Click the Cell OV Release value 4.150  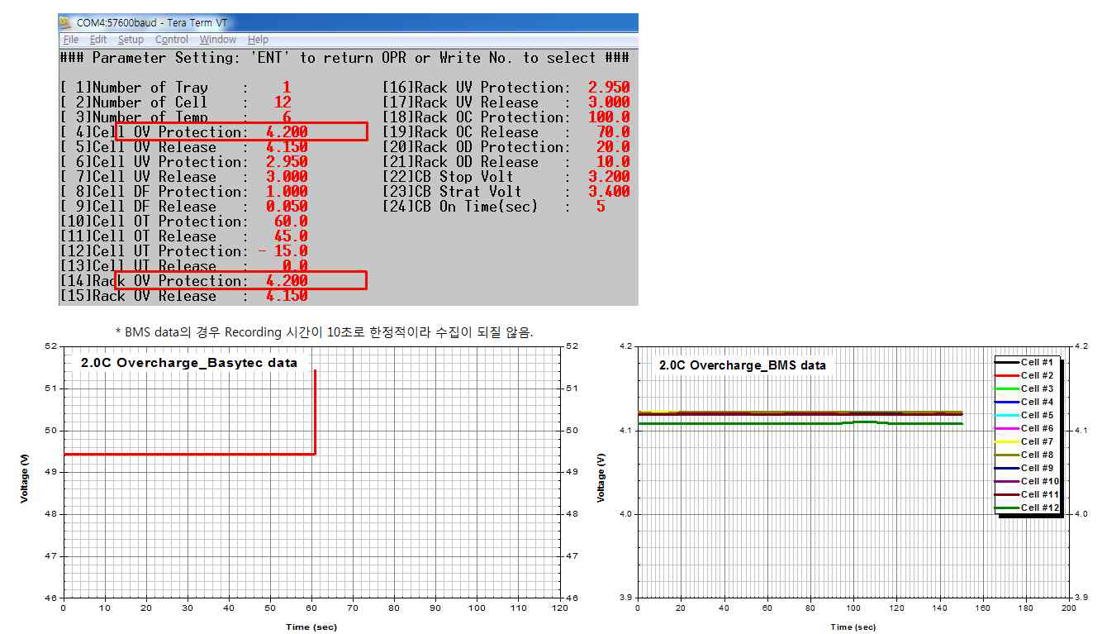[287, 147]
